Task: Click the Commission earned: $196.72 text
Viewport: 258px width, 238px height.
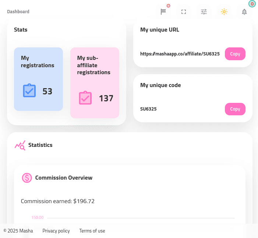Action: point(57,201)
